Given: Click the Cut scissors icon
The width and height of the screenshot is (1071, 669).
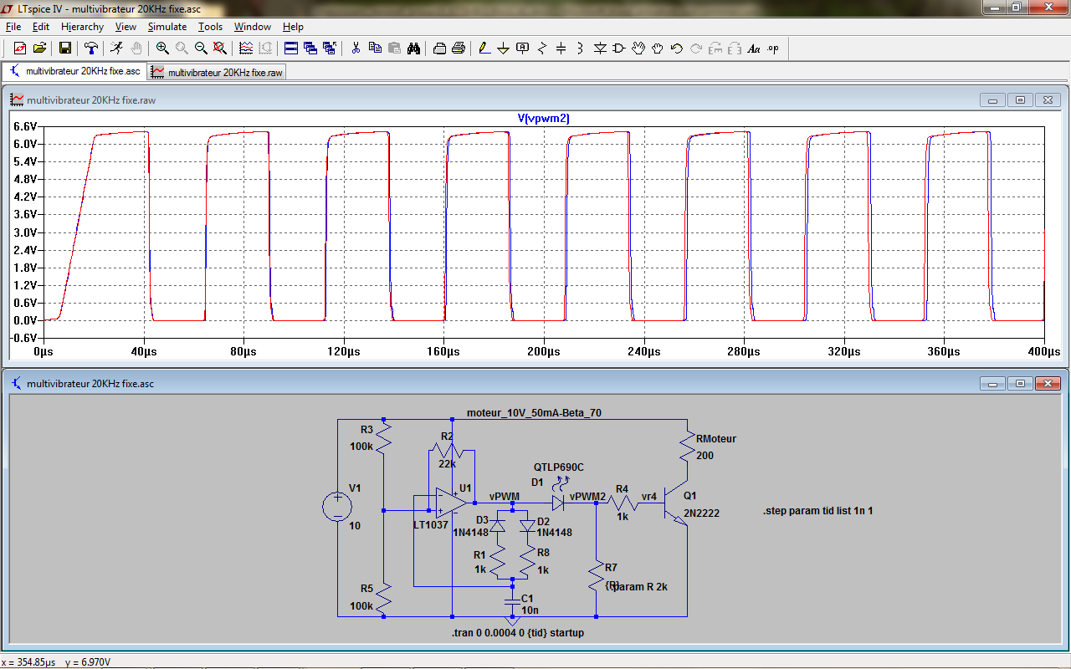Looking at the screenshot, I should click(356, 49).
